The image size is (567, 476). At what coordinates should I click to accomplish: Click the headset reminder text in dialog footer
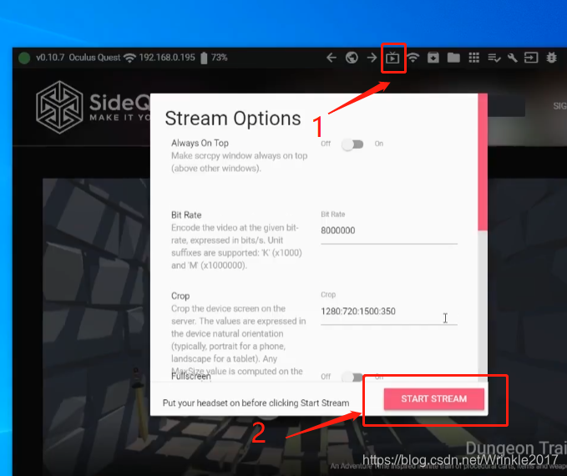click(x=256, y=403)
